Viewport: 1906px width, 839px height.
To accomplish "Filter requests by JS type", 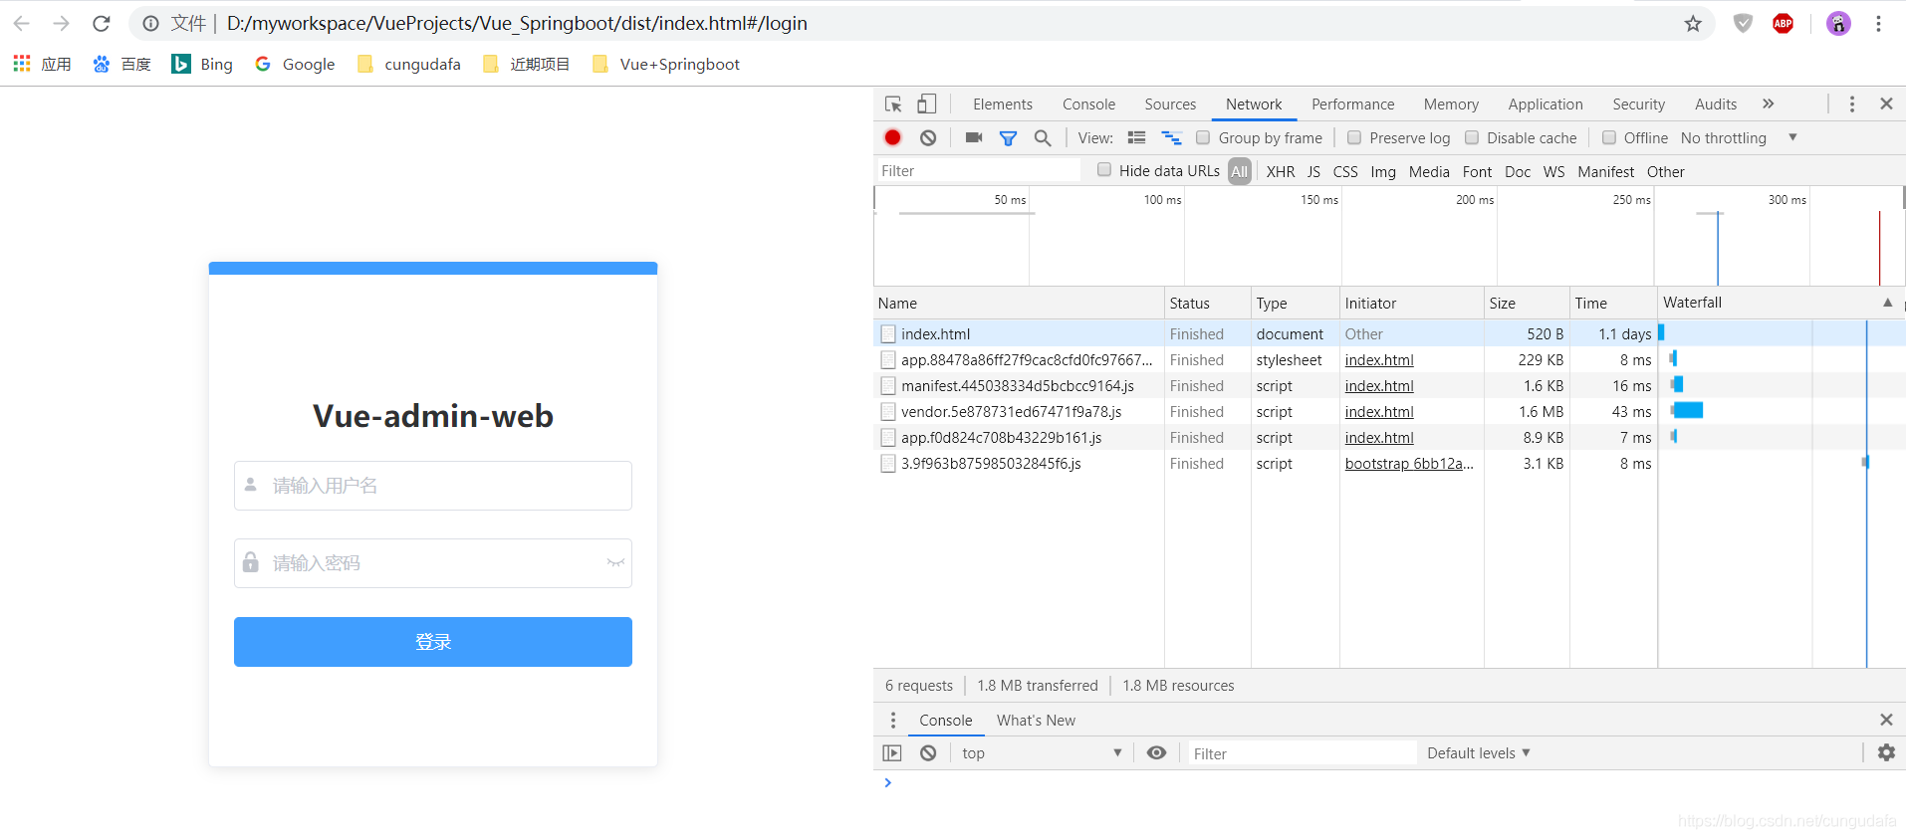I will click(x=1313, y=171).
